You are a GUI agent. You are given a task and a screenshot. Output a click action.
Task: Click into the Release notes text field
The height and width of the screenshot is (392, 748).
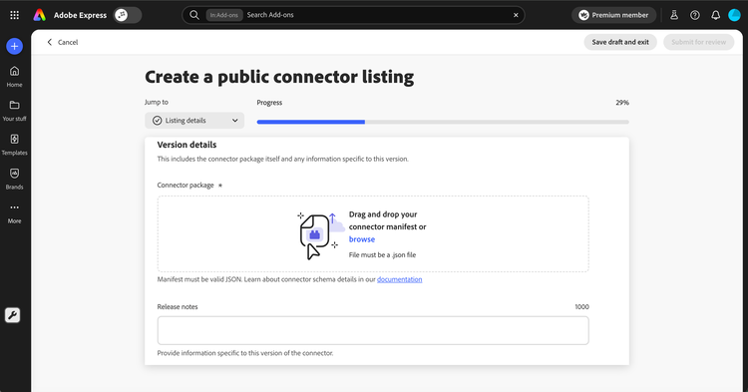tap(373, 330)
